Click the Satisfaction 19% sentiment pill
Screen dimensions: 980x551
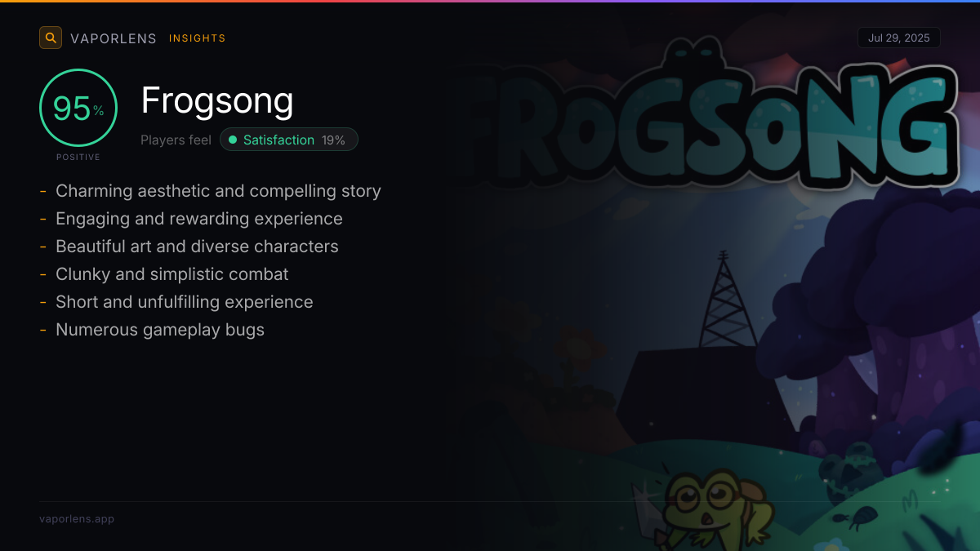point(289,140)
